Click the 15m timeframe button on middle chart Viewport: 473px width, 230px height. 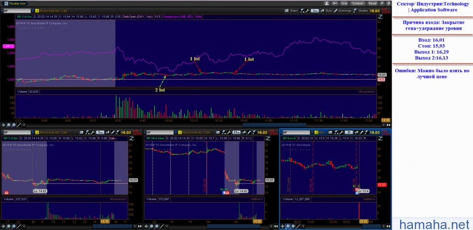tap(237, 133)
